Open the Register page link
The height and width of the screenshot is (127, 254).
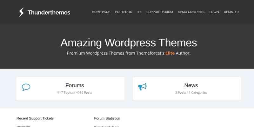click(x=231, y=12)
